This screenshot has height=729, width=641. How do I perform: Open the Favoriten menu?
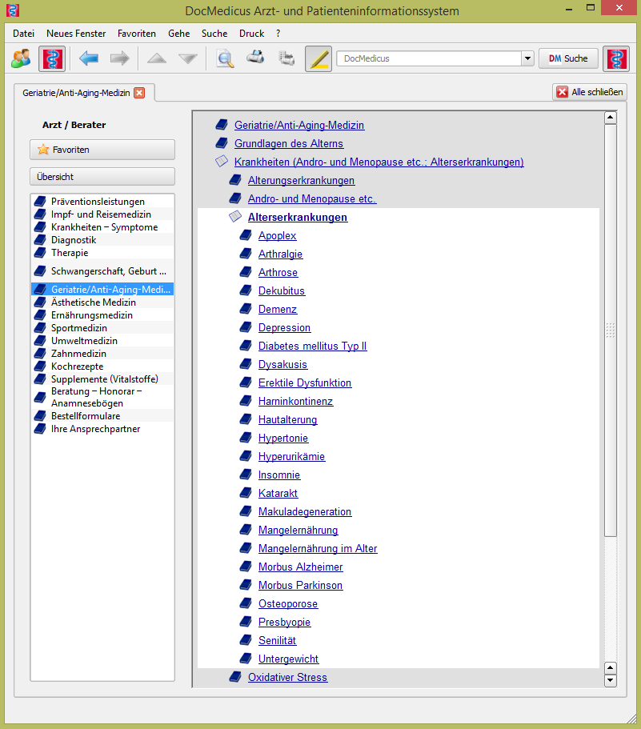[137, 34]
